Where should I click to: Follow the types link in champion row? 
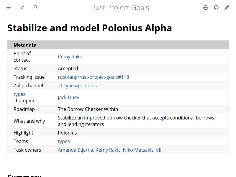(19, 94)
